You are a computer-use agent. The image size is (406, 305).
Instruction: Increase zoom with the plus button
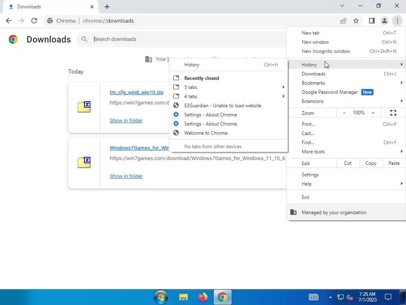pyautogui.click(x=373, y=113)
